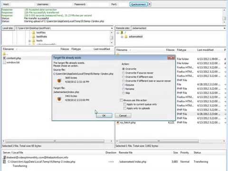Click the window.txt file icon

[4, 62]
